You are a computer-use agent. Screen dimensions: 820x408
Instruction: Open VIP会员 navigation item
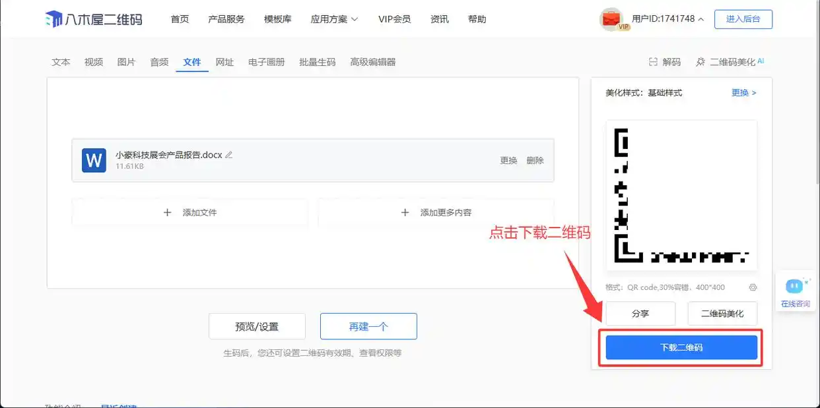pos(395,19)
